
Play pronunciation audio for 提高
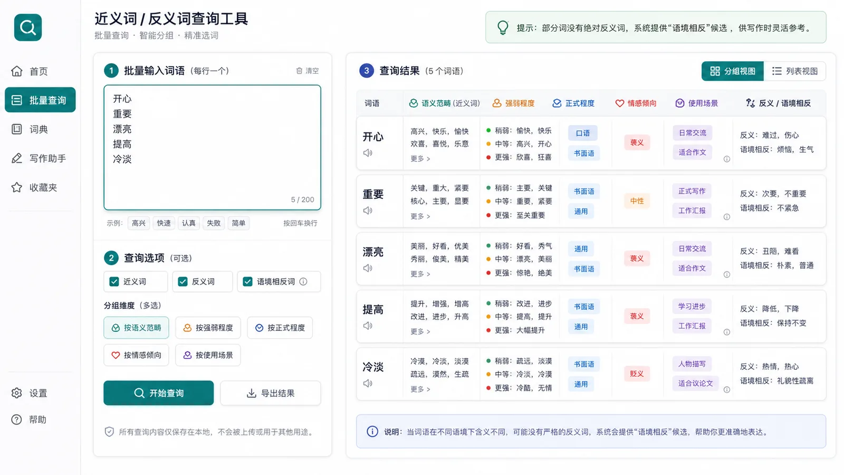(x=368, y=326)
